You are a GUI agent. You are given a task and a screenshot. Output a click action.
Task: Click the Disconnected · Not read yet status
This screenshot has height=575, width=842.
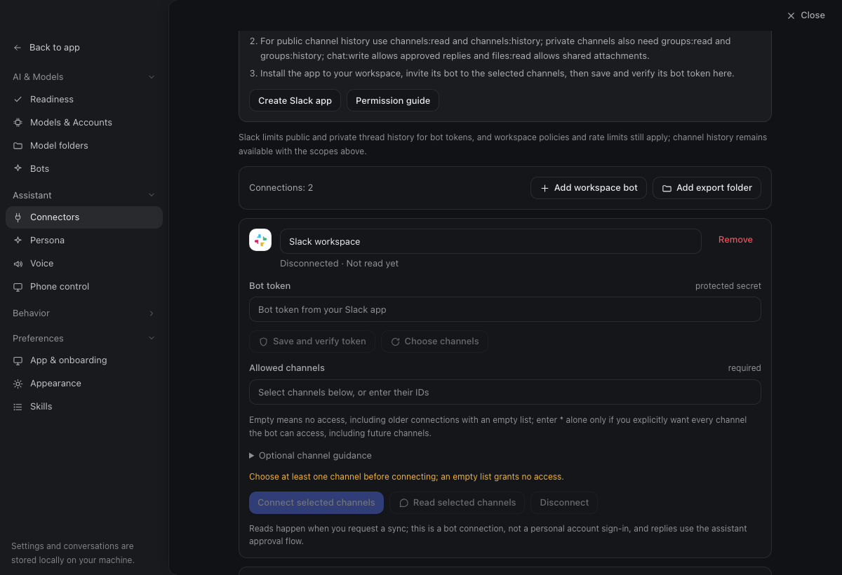[339, 264]
